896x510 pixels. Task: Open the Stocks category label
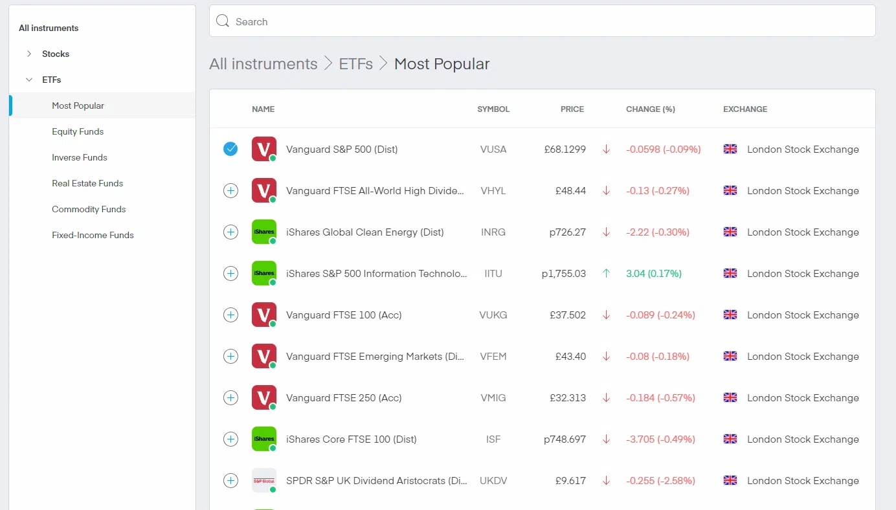click(x=56, y=54)
